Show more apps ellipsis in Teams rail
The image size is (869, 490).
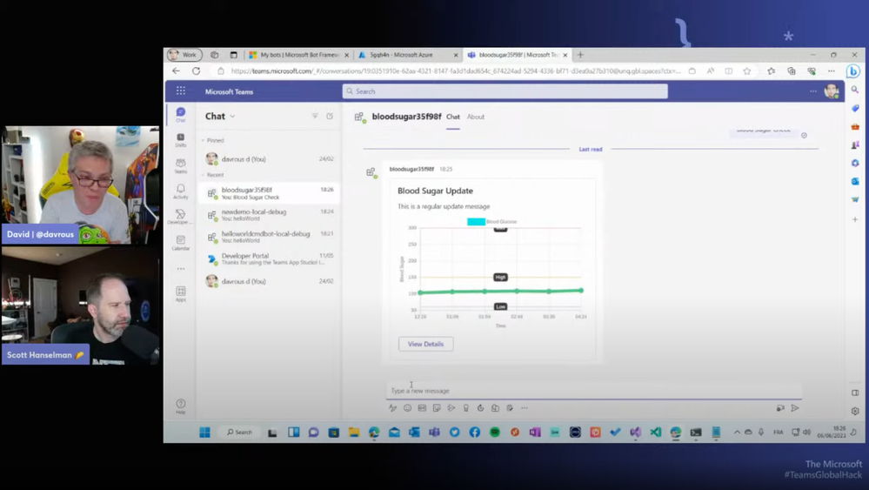pos(181,269)
